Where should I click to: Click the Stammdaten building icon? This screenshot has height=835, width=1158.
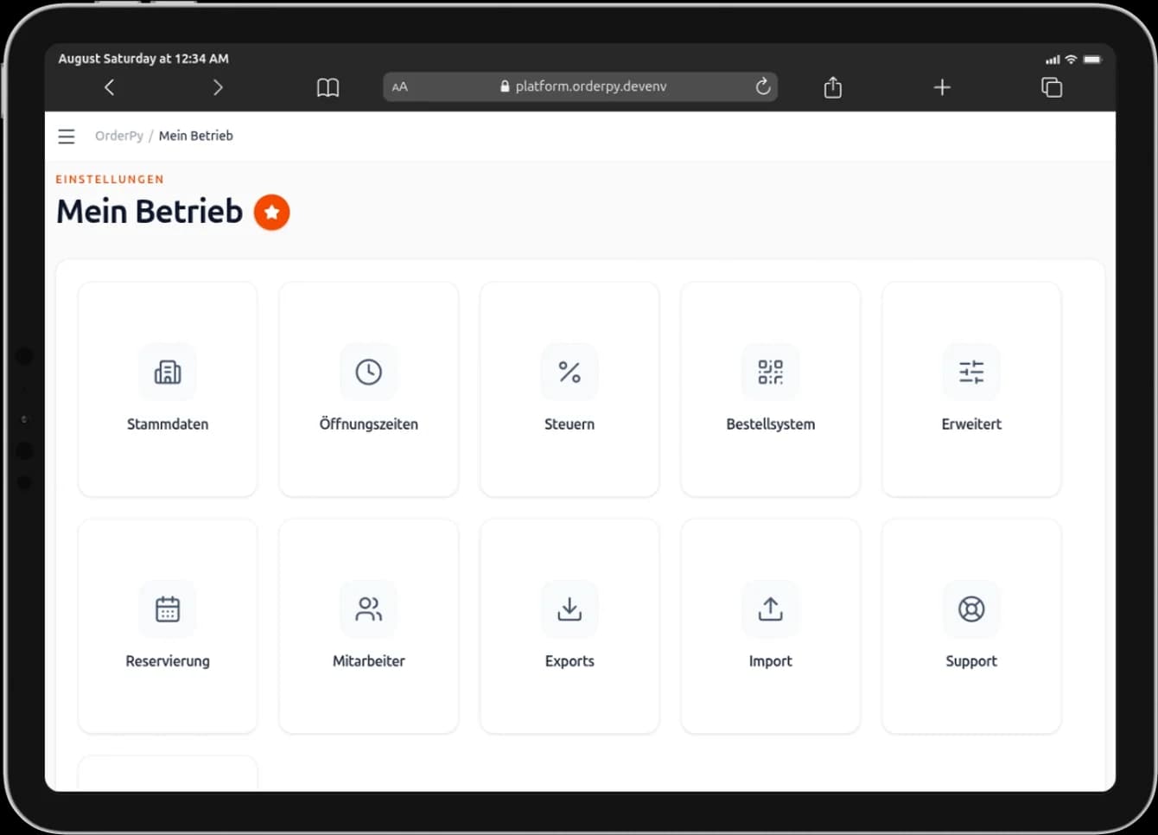(x=168, y=372)
